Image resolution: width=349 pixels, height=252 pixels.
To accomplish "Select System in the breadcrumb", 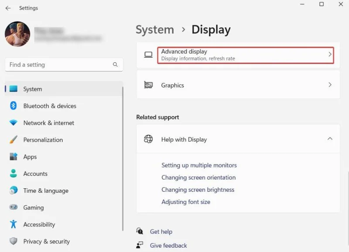I will (x=154, y=29).
